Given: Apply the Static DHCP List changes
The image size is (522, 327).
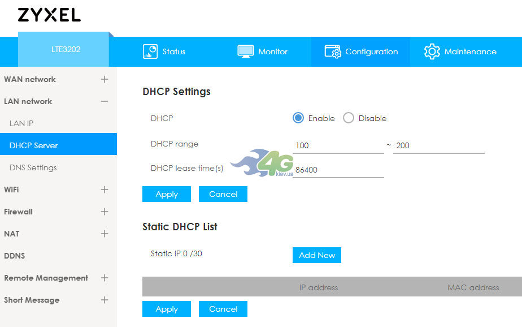Looking at the screenshot, I should 167,309.
